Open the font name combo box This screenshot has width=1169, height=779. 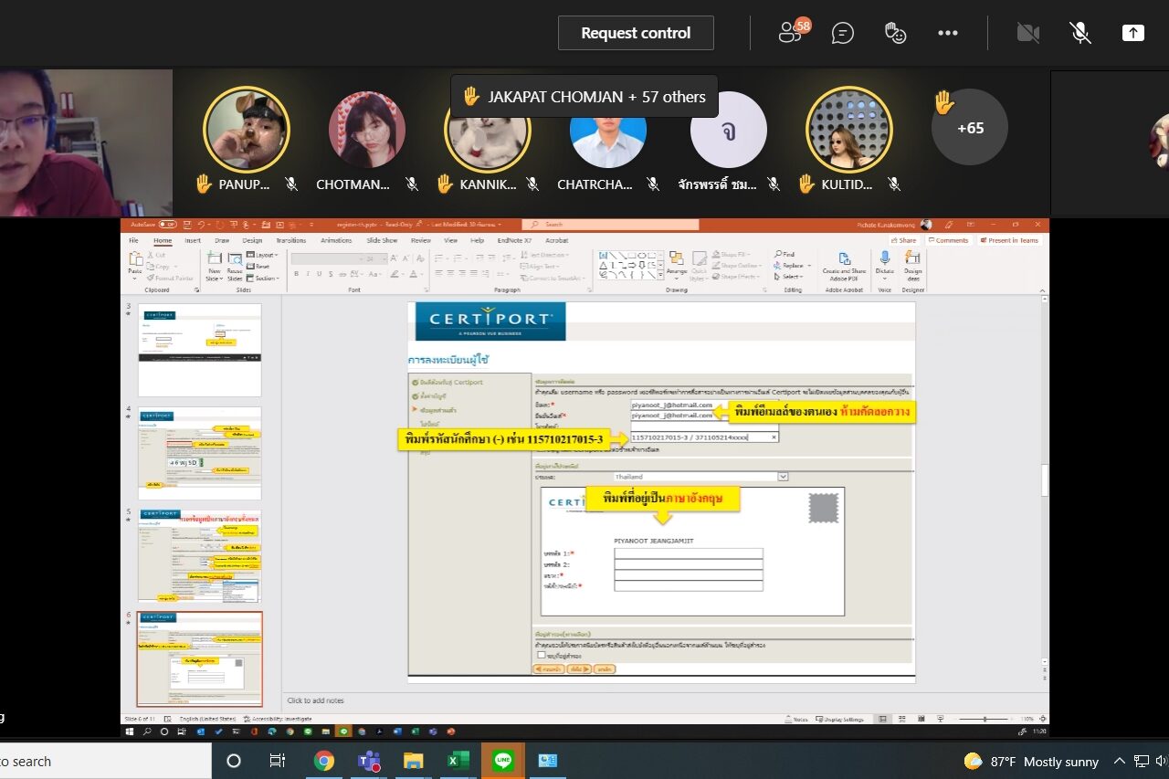tap(325, 258)
